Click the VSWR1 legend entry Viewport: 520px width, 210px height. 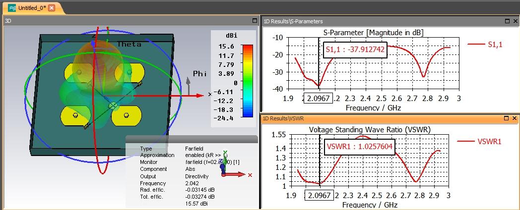tap(479, 142)
